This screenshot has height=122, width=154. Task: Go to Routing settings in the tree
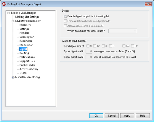[24, 53]
